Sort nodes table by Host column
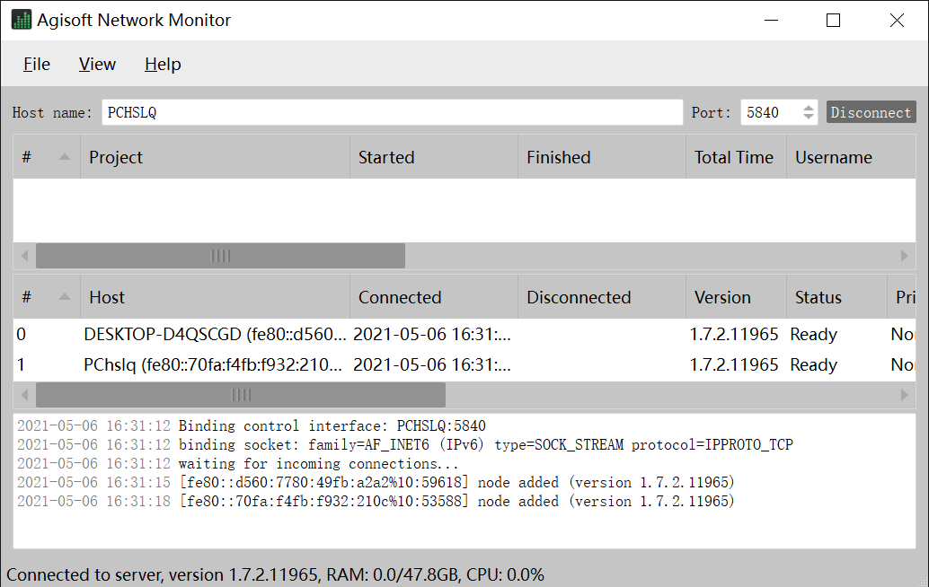The width and height of the screenshot is (929, 587). [215, 297]
